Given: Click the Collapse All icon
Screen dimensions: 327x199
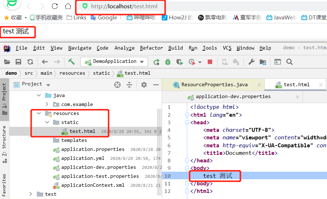Looking at the screenshot, I should tap(129, 85).
